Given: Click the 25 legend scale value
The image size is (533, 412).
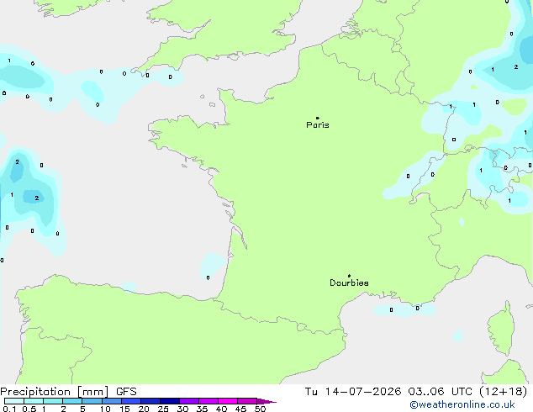Looking at the screenshot, I should (163, 409).
